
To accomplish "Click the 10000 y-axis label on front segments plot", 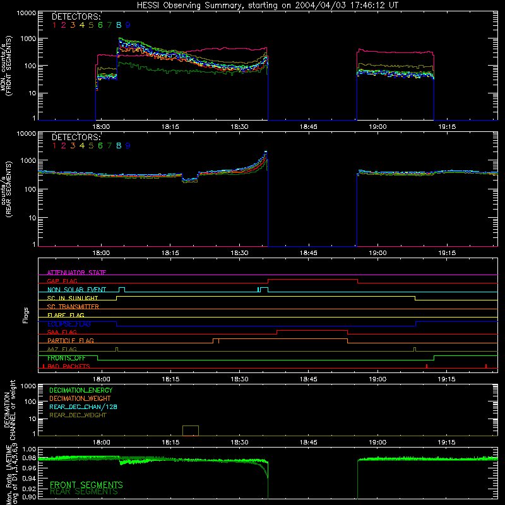I will (27, 13).
